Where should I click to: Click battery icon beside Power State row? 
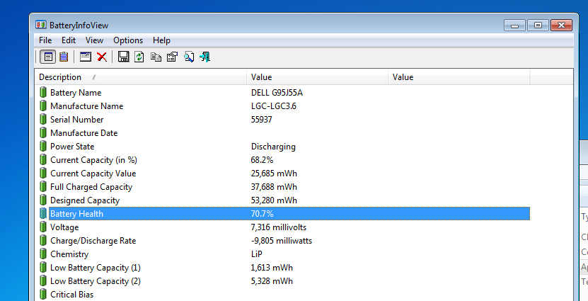pos(43,147)
